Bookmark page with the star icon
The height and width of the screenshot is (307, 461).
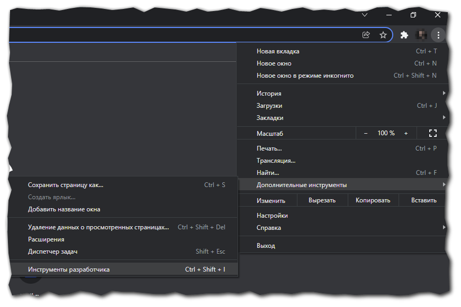[383, 35]
